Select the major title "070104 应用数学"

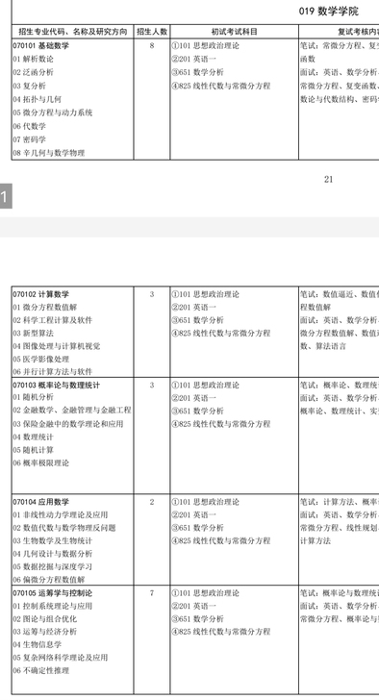pos(41,502)
